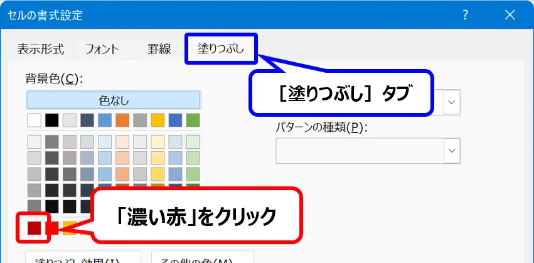Open the その他の色 button
The width and height of the screenshot is (534, 263).
(203, 257)
